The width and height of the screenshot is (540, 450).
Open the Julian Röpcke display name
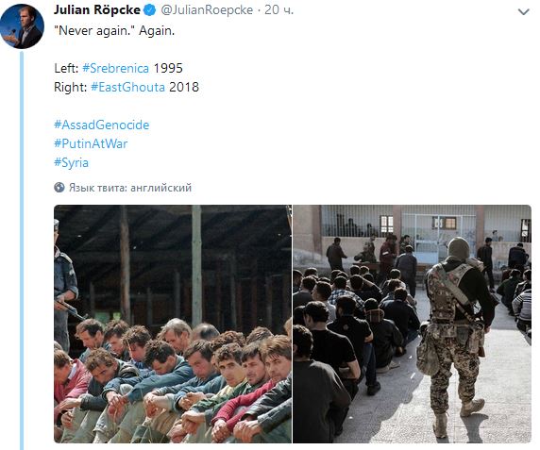click(97, 10)
